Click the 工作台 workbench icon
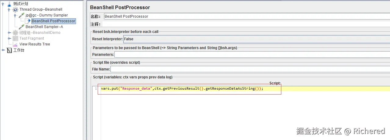 (9, 50)
